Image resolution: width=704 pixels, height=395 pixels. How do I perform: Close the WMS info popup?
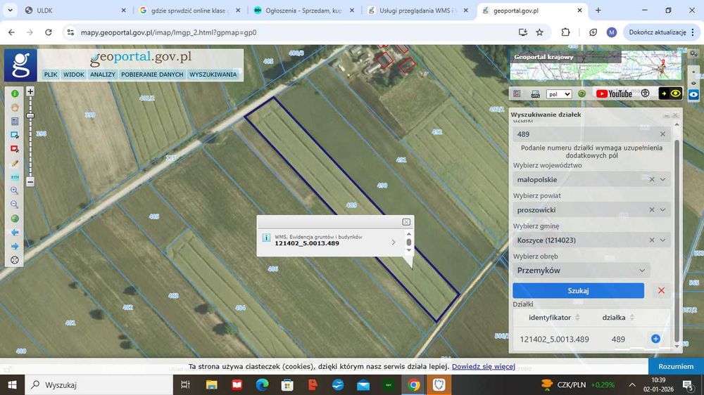406,222
